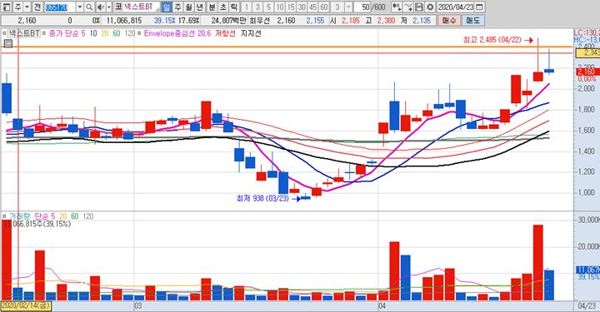Viewport: 600px width, 312px height.
Task: Switch to 분 minute chart
Action: [x=212, y=7]
